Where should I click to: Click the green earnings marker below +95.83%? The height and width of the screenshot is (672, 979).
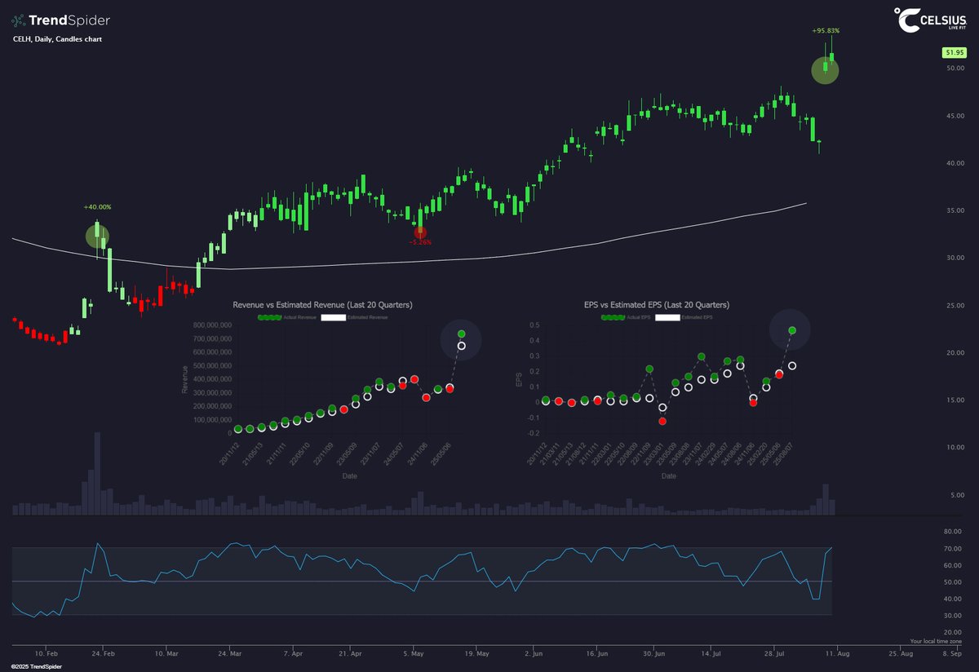pos(825,70)
